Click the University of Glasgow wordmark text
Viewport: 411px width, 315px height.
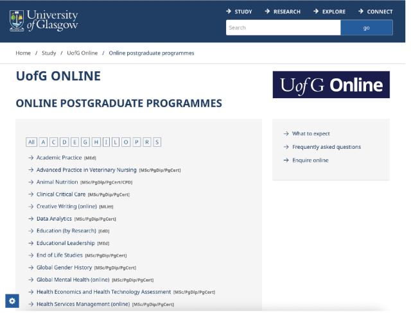[x=53, y=20]
